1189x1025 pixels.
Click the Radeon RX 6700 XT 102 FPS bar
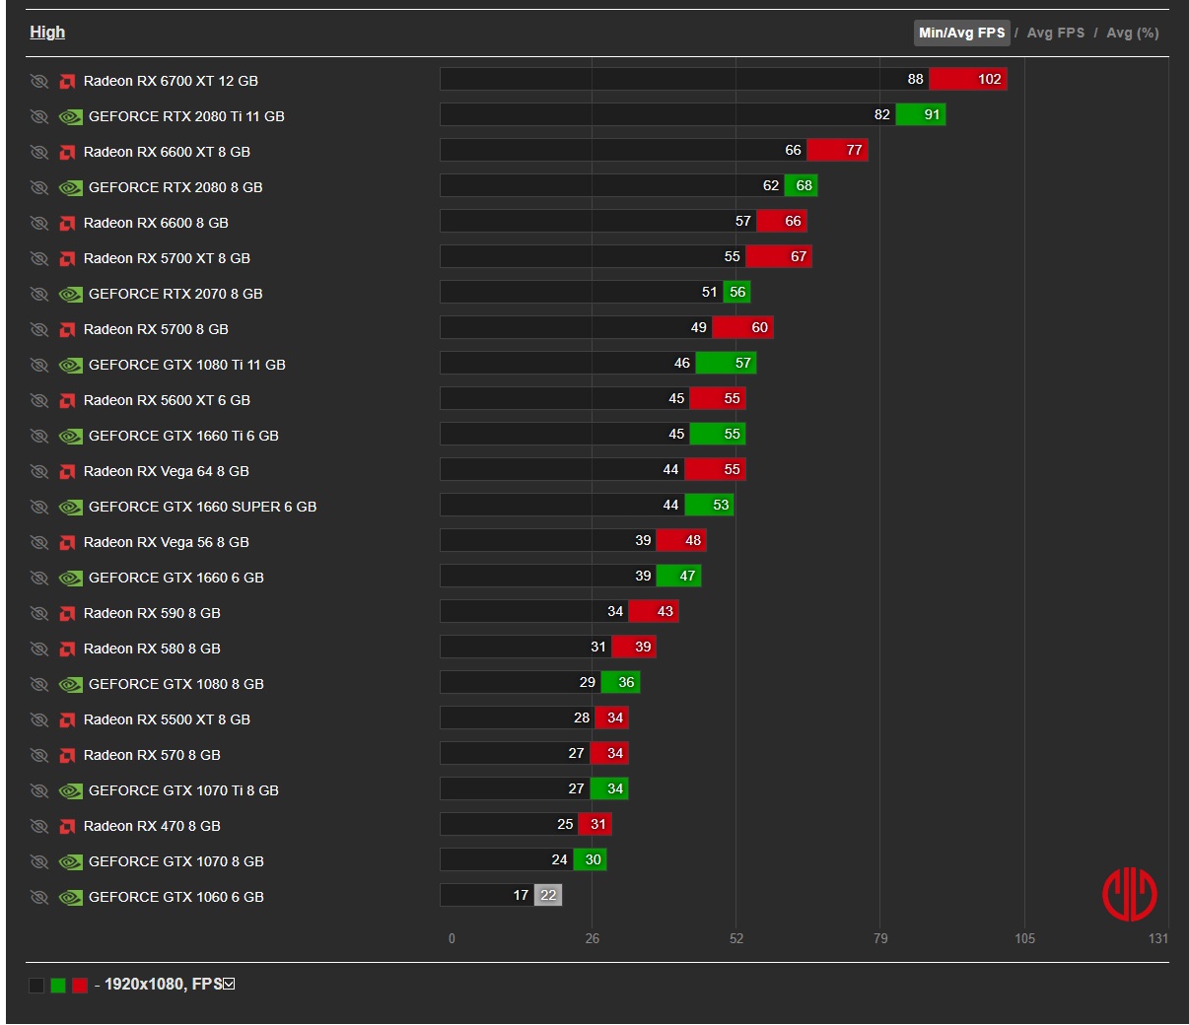coord(968,79)
